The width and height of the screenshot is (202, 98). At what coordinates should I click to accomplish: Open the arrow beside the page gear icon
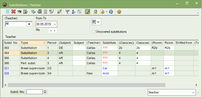(x=106, y=12)
